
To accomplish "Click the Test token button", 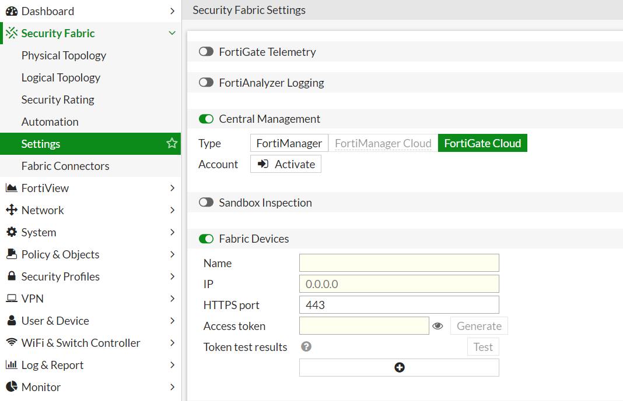I will click(x=483, y=347).
